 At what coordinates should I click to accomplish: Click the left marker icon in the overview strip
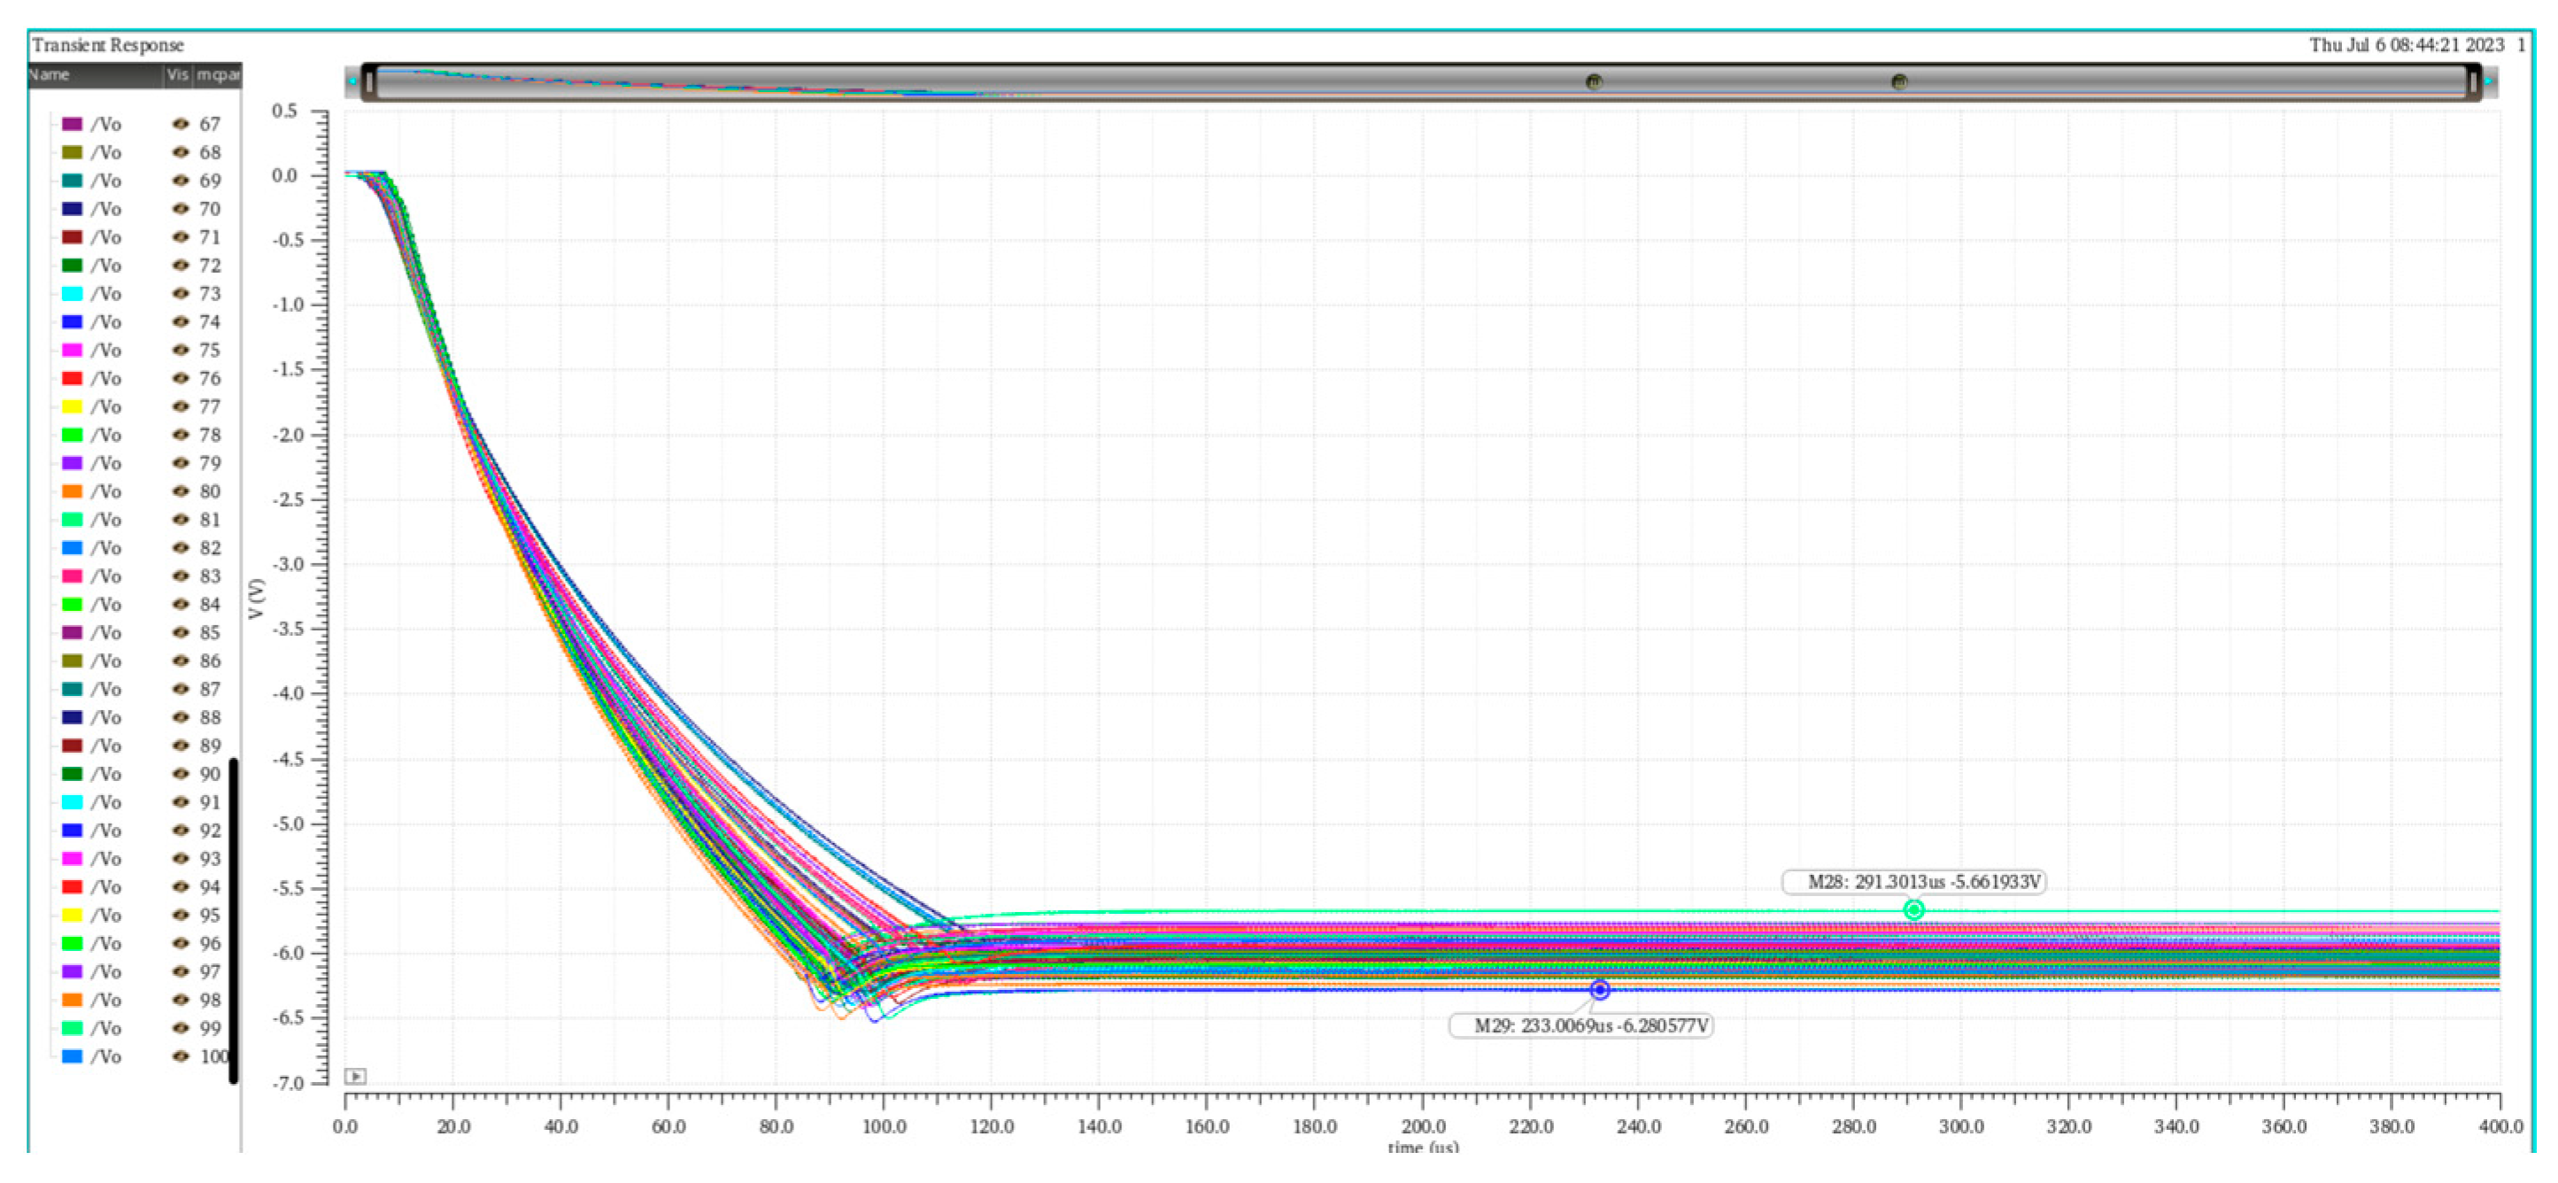pyautogui.click(x=1593, y=81)
